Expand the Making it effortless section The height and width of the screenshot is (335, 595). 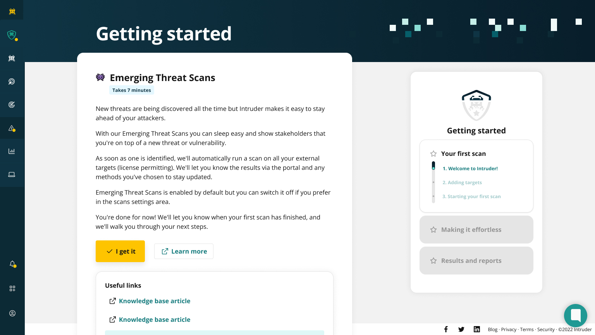[476, 230]
